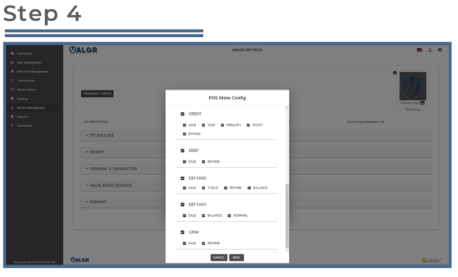Open the Dashboard sidebar icon
Viewport: 458px width, 277px height.
point(12,53)
